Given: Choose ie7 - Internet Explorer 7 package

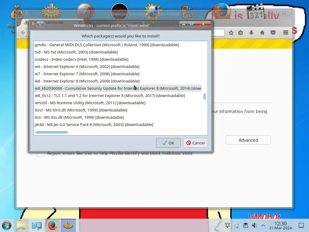Looking at the screenshot, I should [118, 74].
